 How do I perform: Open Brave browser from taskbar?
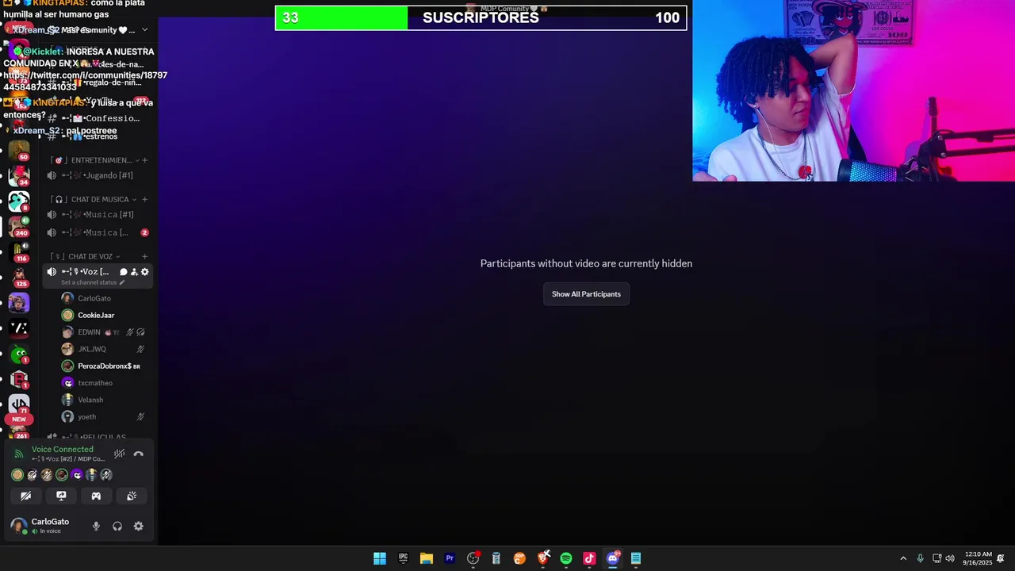click(x=543, y=558)
